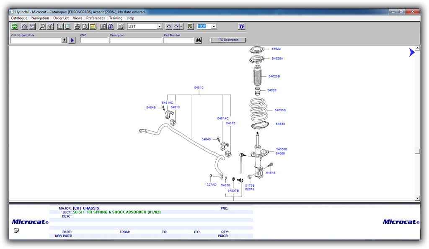Select coil spring callout 54630S
429x249 pixels.
pyautogui.click(x=280, y=110)
